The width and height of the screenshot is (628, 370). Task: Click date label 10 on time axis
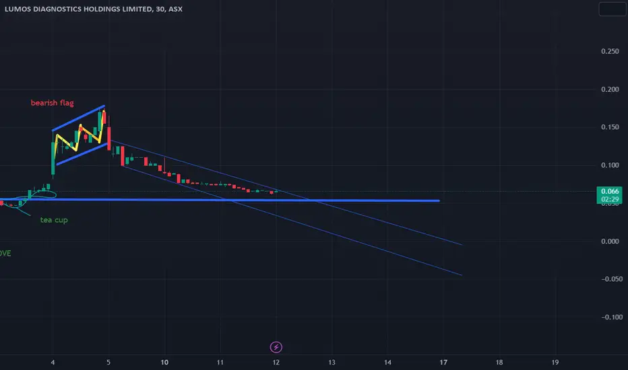164,363
